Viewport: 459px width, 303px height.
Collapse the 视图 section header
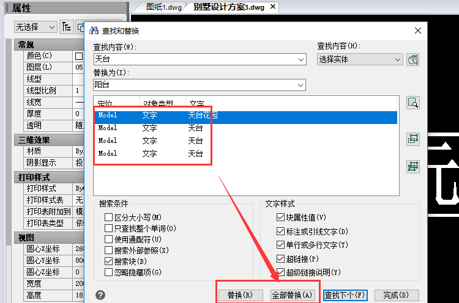pos(49,238)
